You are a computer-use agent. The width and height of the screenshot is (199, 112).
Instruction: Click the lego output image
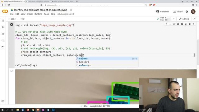77,87
